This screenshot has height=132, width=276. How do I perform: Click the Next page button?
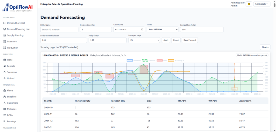point(265,47)
